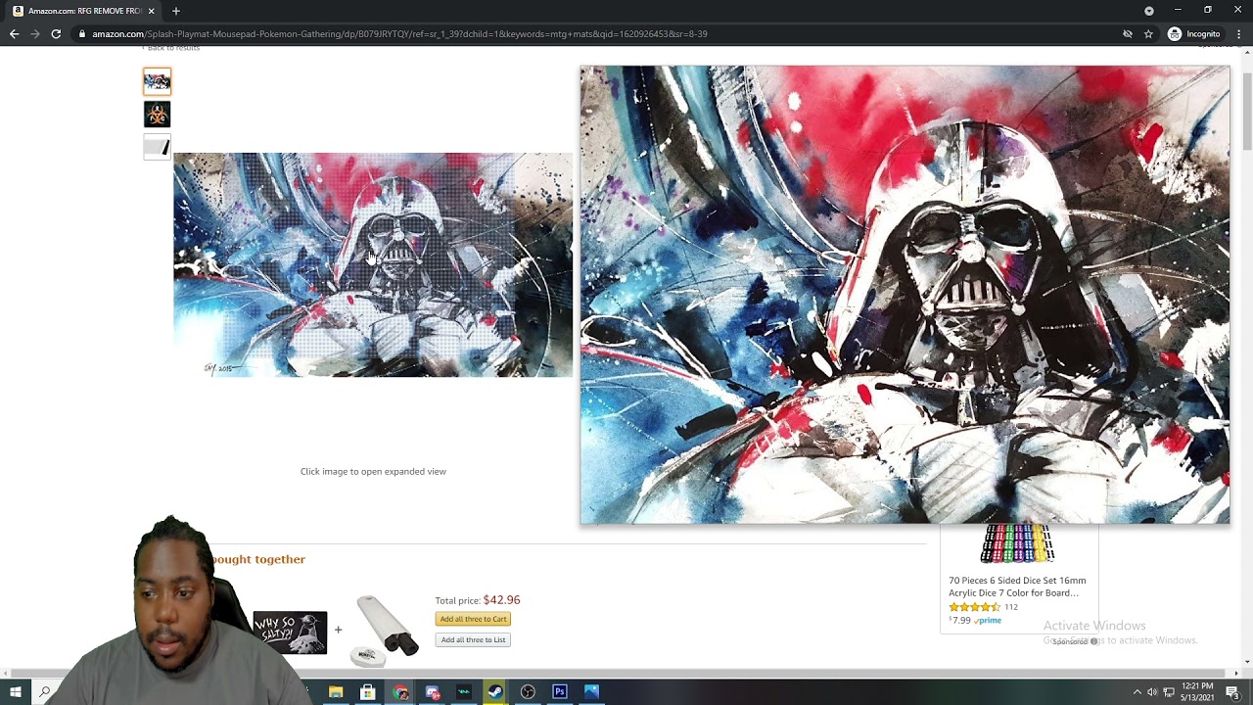Click 'Add all three to List' button

(473, 639)
